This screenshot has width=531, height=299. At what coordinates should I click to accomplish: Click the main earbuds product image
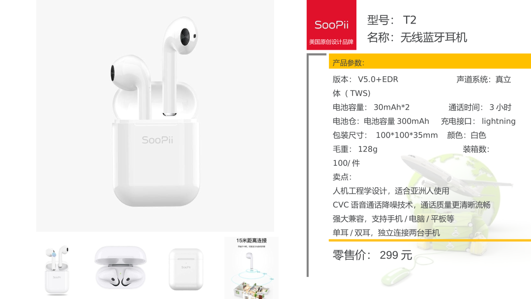[x=155, y=116]
